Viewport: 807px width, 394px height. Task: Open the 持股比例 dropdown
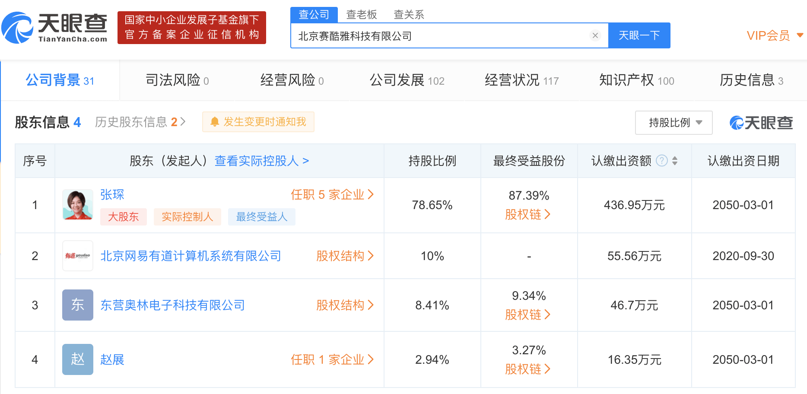tap(674, 123)
